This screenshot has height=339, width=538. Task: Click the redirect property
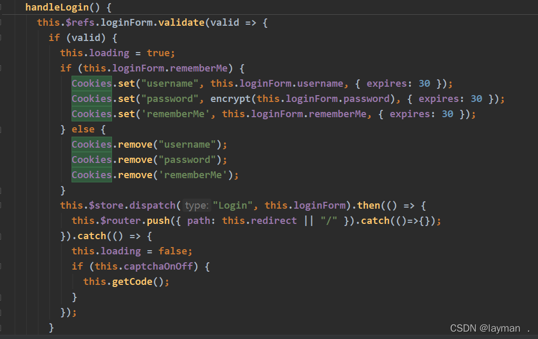point(274,220)
